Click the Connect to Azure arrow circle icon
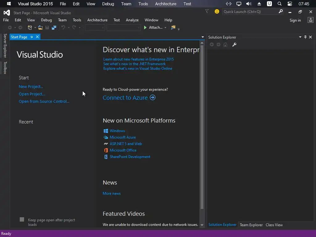The height and width of the screenshot is (237, 316). [x=152, y=98]
